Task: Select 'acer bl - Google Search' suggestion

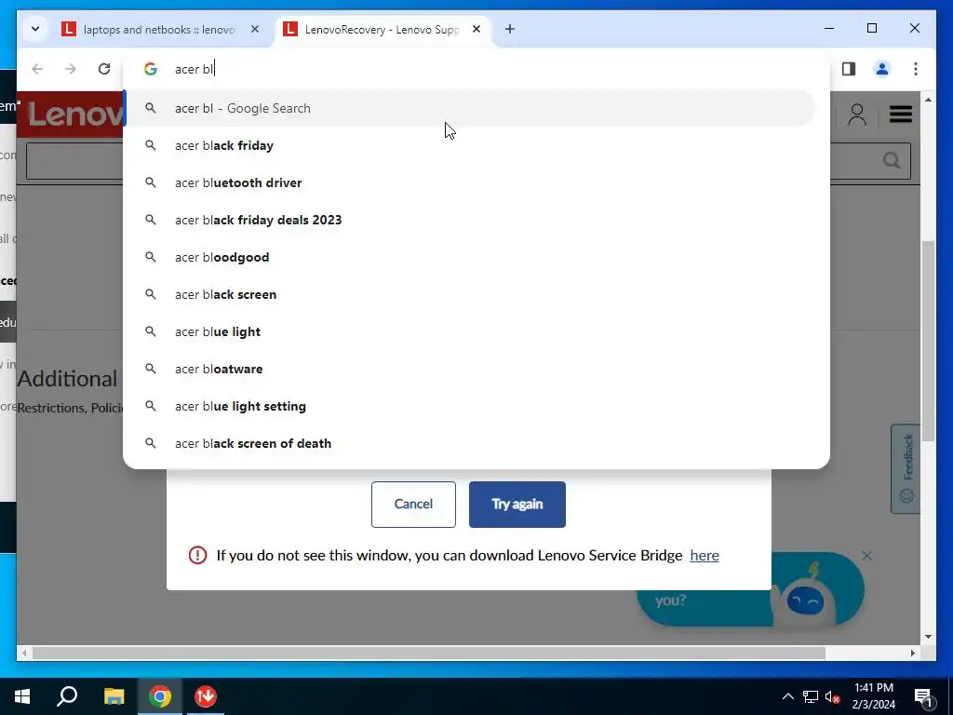Action: click(469, 108)
